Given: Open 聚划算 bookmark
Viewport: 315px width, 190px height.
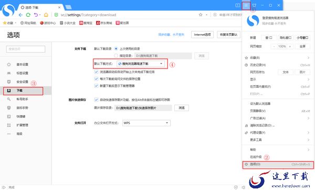Looking at the screenshot, I should click(x=122, y=23).
